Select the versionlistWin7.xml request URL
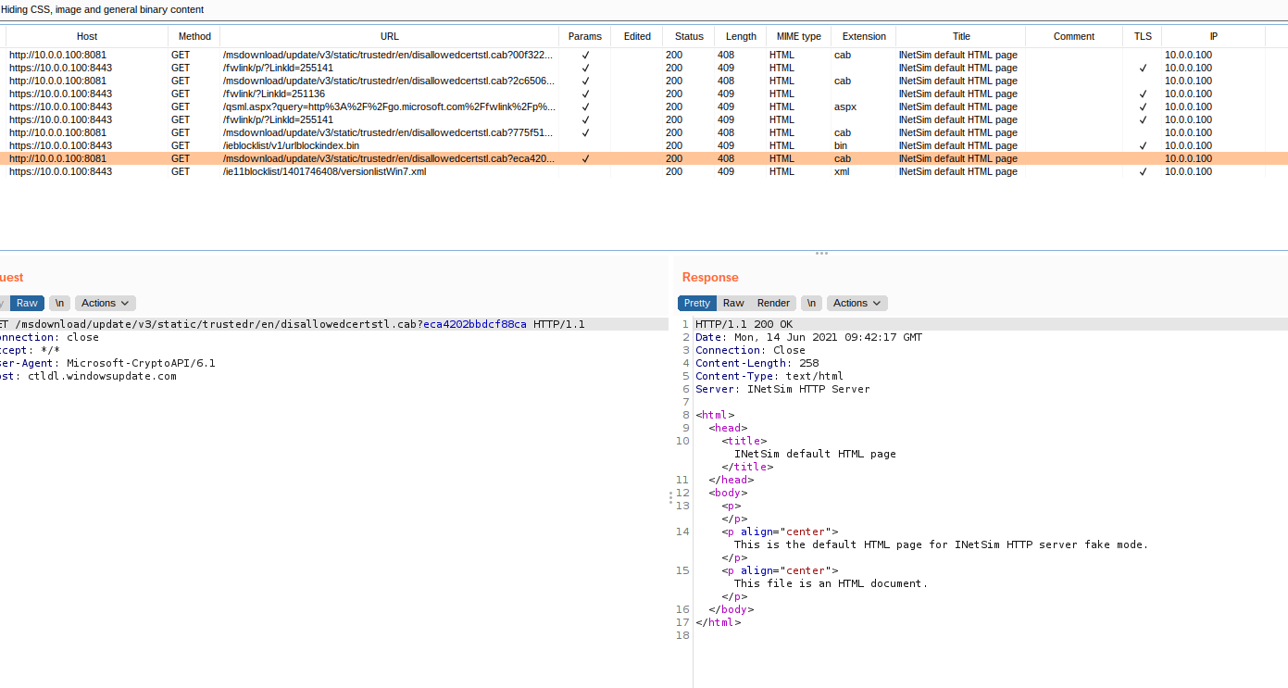This screenshot has width=1288, height=688. click(x=324, y=171)
